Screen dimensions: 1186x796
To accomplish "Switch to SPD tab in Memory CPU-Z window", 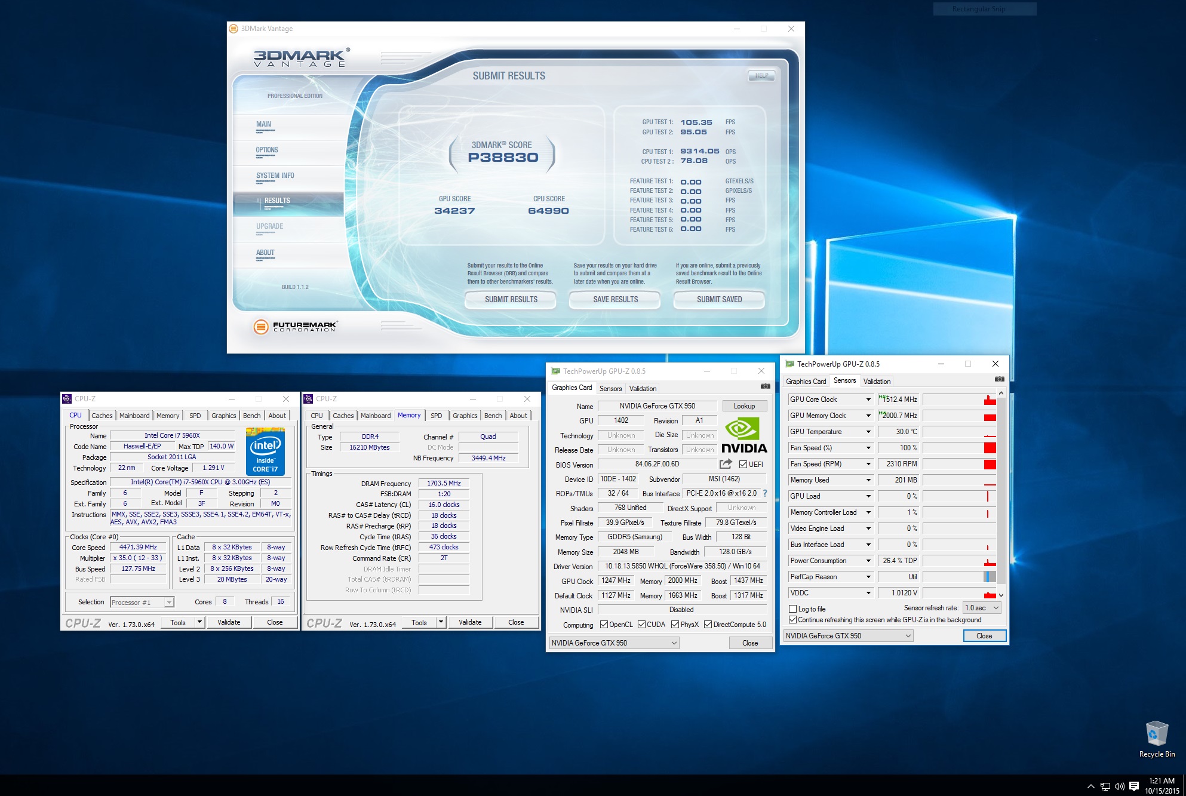I will (436, 416).
